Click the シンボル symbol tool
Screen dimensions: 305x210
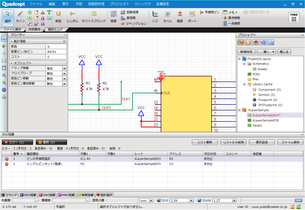tap(72, 16)
